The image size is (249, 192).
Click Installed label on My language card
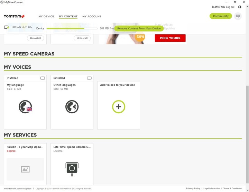(12, 78)
